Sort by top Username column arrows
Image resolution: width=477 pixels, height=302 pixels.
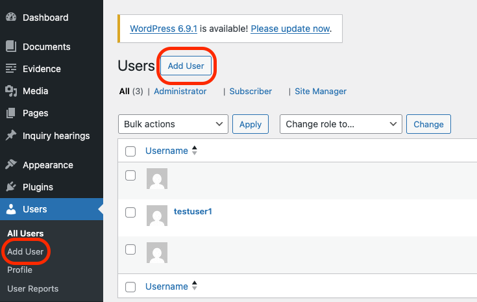tap(195, 151)
